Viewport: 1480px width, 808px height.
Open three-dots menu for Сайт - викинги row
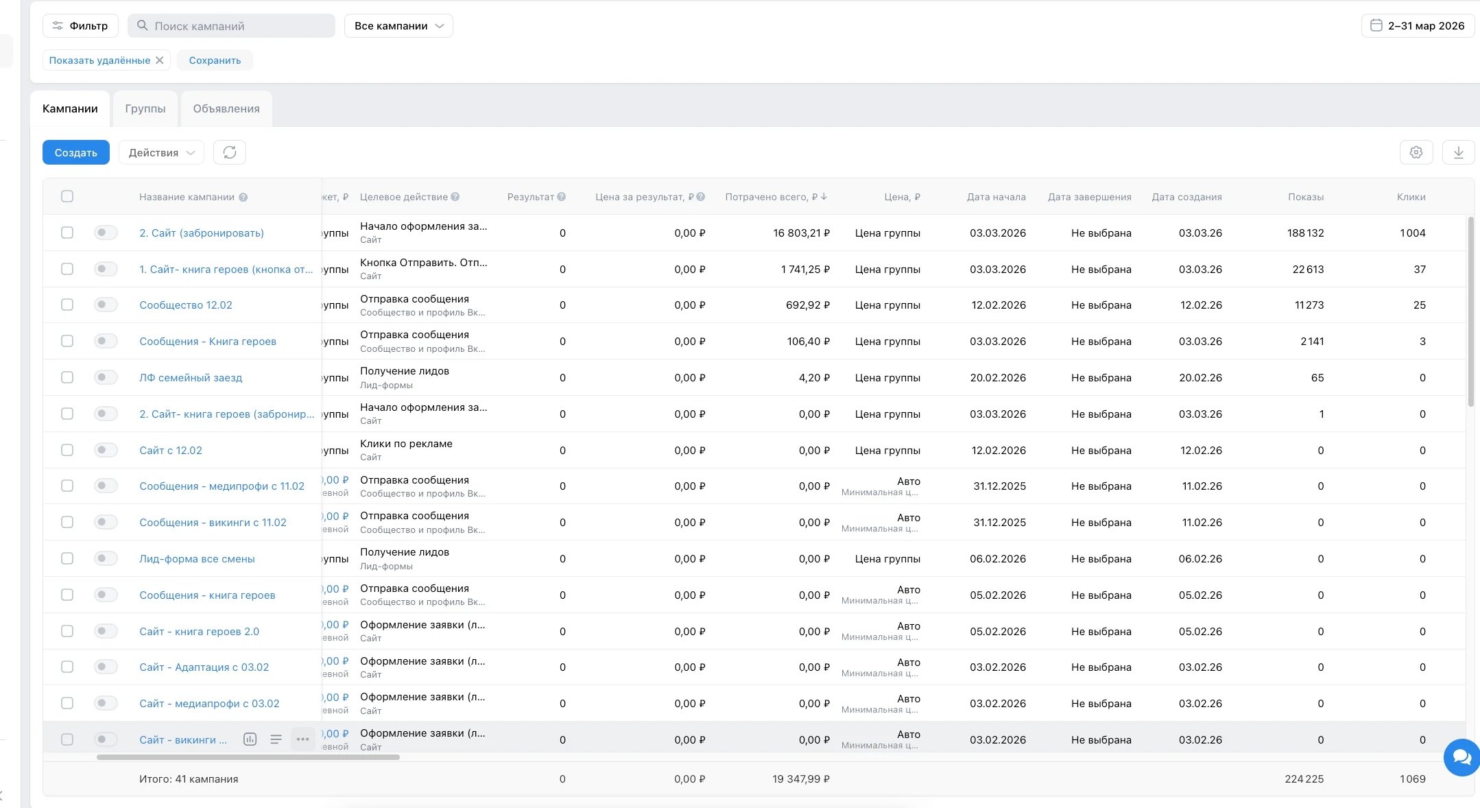302,739
